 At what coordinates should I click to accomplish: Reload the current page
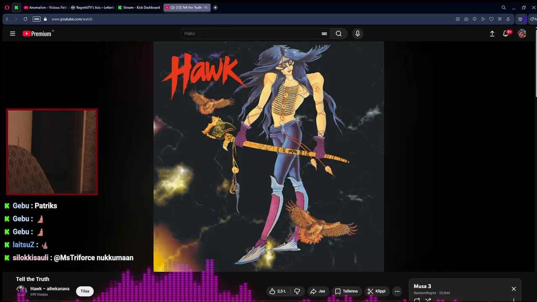25,19
